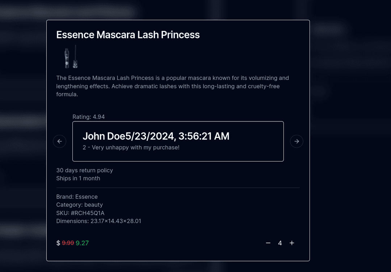Click the discounted price 9.27

click(x=82, y=243)
